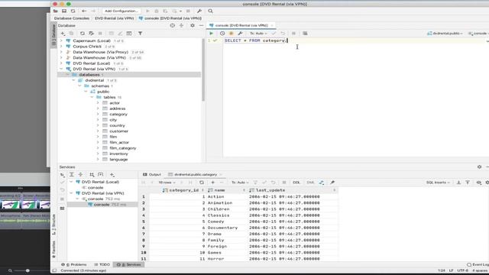Expand the actor table node
Viewport: 489px width, 275px height.
[98, 103]
